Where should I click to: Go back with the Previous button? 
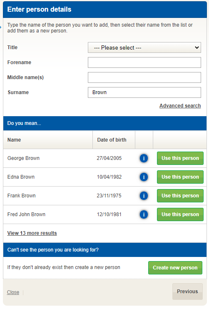tap(187, 292)
